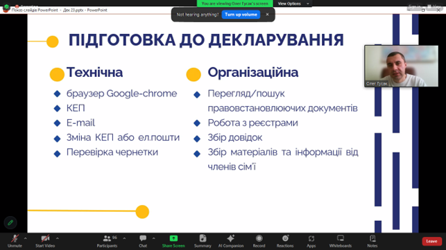446x250 pixels.
Task: Start sharing your screen
Action: [173, 241]
